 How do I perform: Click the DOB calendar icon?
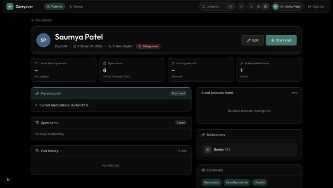pyautogui.click(x=75, y=46)
